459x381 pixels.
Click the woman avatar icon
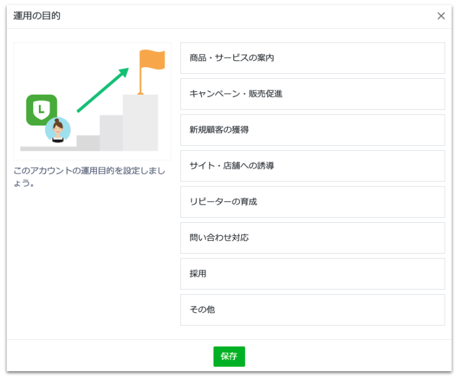pyautogui.click(x=57, y=130)
